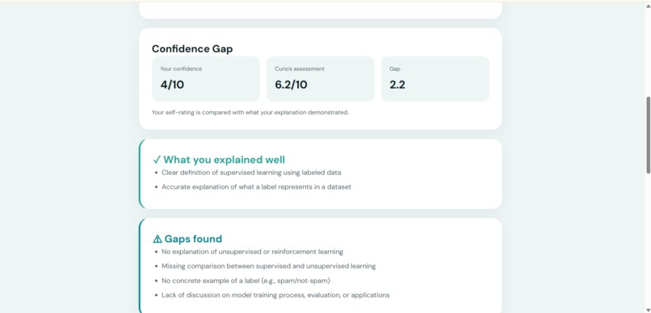Click the Gap label in the third card
Viewport: 651px width, 313px height.
tap(395, 69)
